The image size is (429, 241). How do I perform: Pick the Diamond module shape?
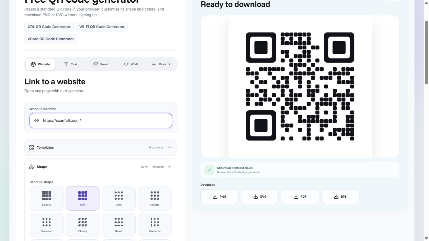(46, 225)
